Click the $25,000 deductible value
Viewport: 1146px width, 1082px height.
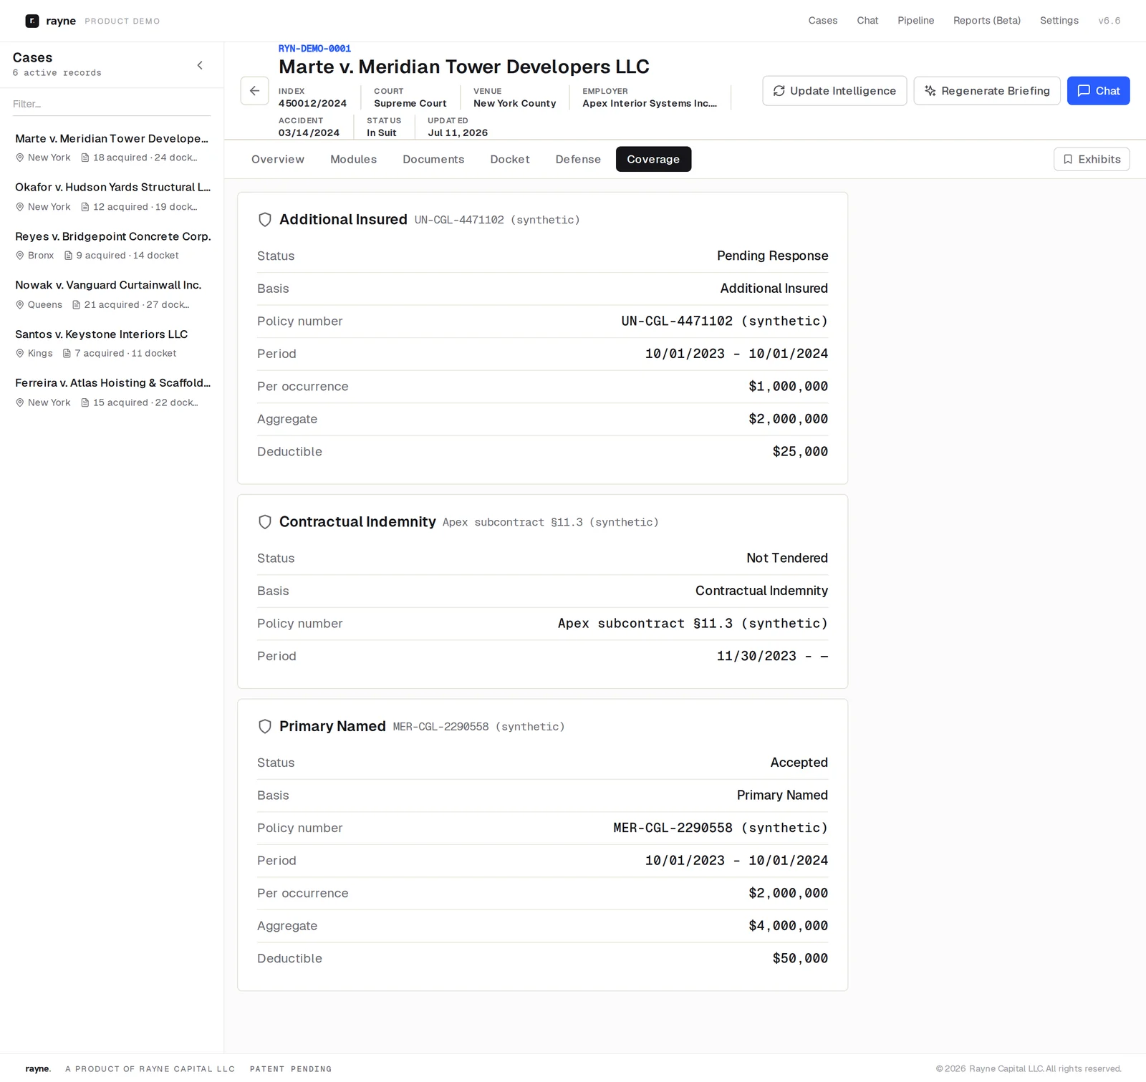(800, 452)
